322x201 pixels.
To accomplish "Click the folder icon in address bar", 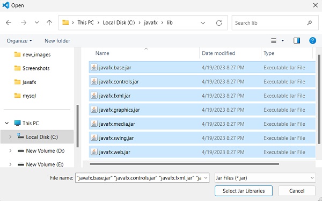I will [x=65, y=22].
